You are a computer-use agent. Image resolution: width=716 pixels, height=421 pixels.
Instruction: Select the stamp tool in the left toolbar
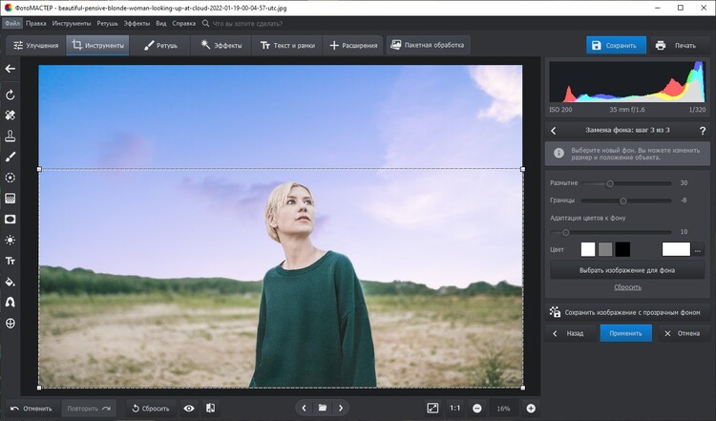coord(11,136)
